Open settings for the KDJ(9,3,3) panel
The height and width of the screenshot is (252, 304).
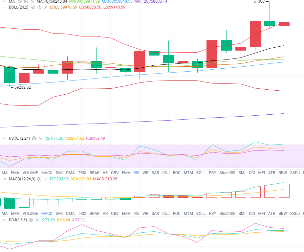(31, 220)
